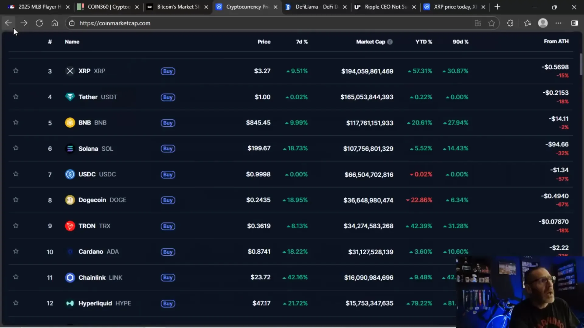This screenshot has height=328, width=584.
Task: Sort by YTD % column header
Action: (x=424, y=42)
